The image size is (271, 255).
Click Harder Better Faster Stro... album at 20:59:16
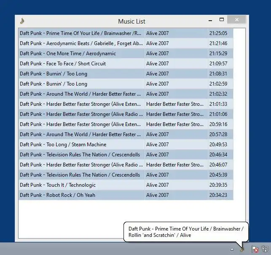[175, 124]
